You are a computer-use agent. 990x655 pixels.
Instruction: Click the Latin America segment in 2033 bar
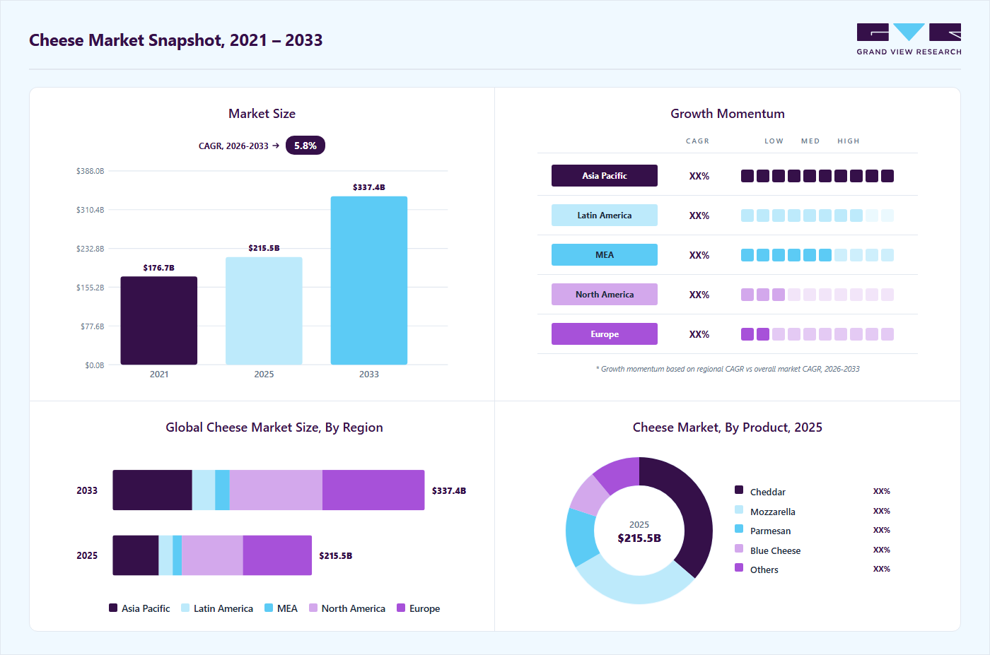pos(204,490)
